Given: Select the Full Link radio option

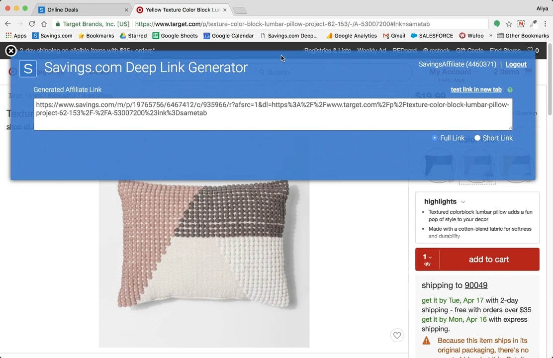Looking at the screenshot, I should click(435, 138).
